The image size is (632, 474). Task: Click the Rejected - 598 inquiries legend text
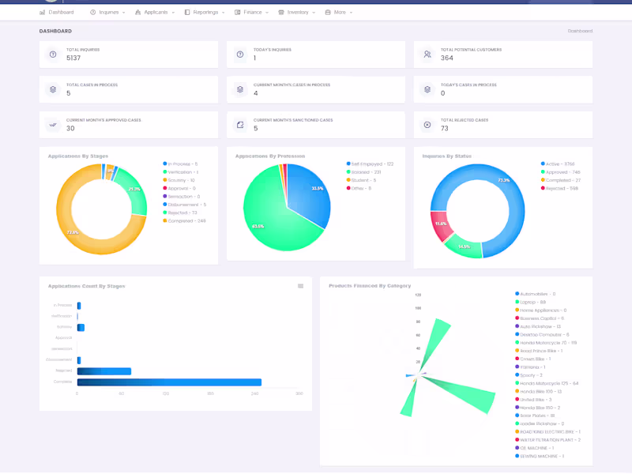tap(562, 188)
